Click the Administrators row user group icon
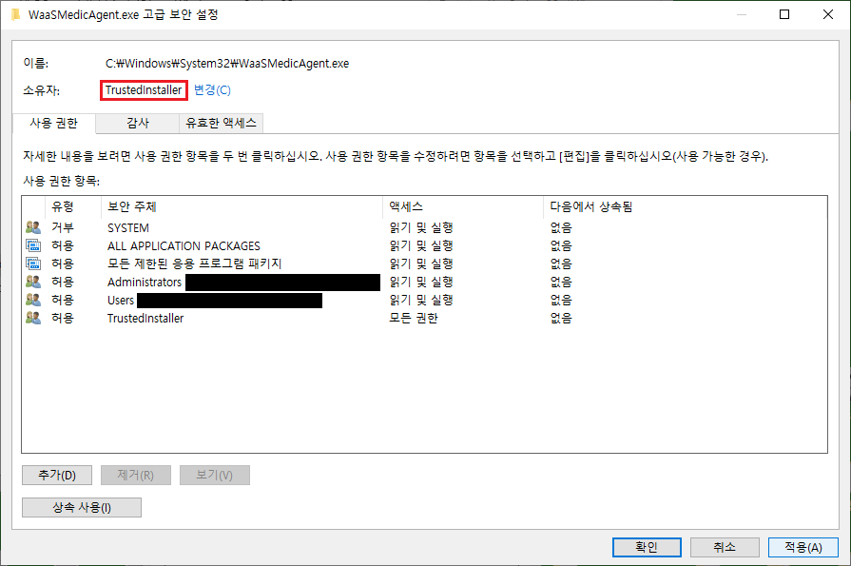Image resolution: width=851 pixels, height=566 pixels. 33,282
